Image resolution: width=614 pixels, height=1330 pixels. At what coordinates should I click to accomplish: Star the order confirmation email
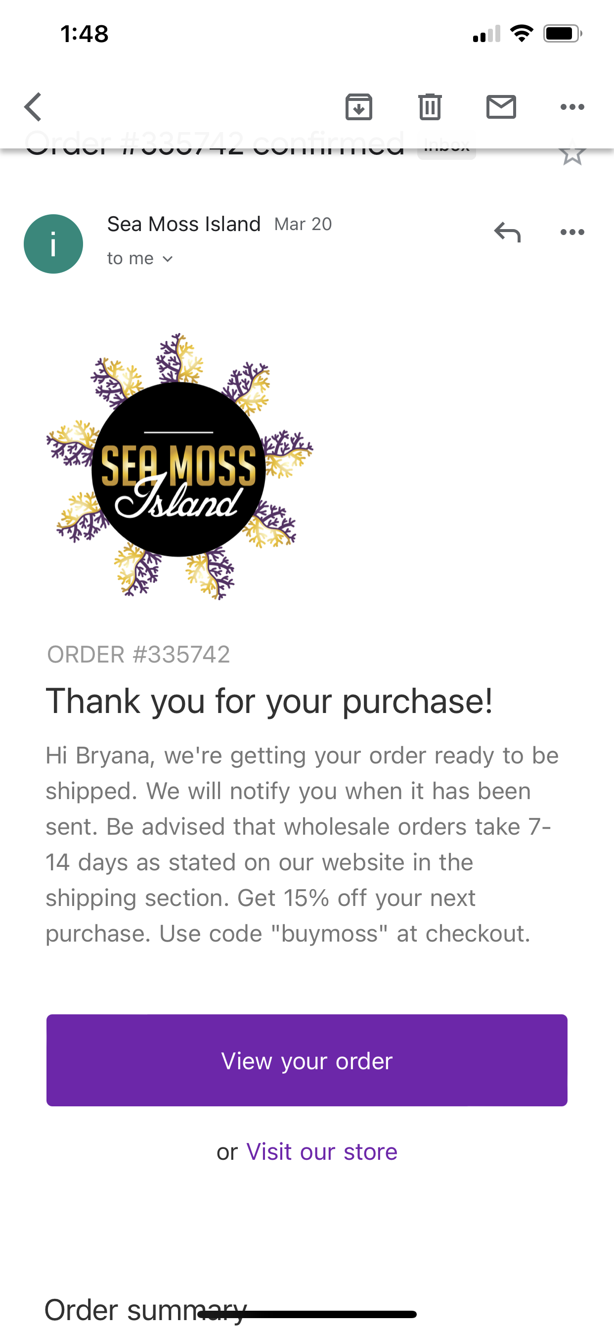tap(572, 153)
